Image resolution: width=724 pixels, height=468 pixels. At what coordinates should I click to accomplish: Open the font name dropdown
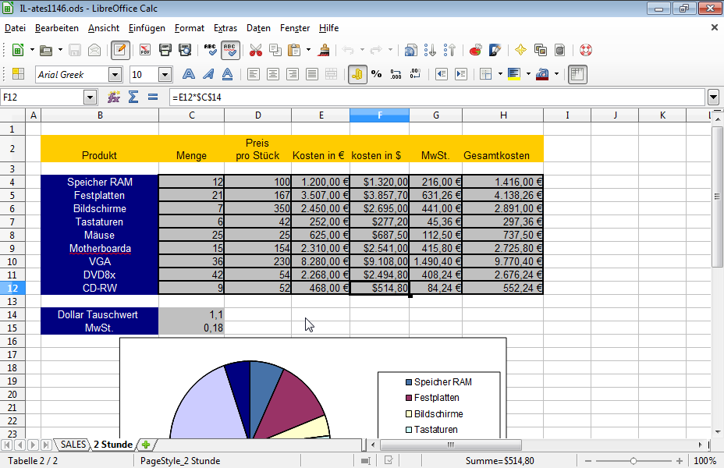(x=115, y=74)
